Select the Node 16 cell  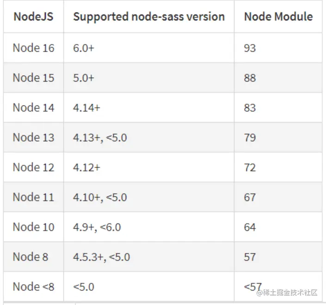[x=33, y=48]
